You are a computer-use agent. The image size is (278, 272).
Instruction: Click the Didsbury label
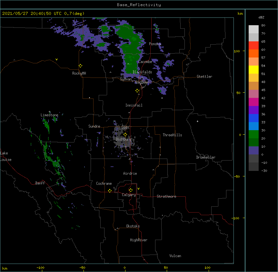(x=124, y=139)
